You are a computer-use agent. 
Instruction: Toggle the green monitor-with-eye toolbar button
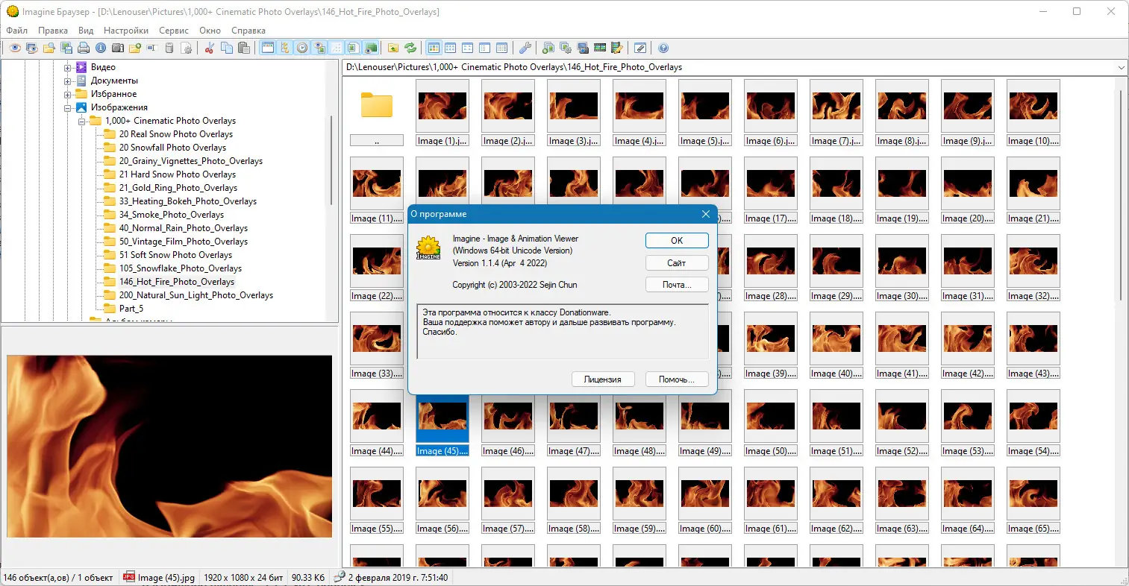[371, 48]
